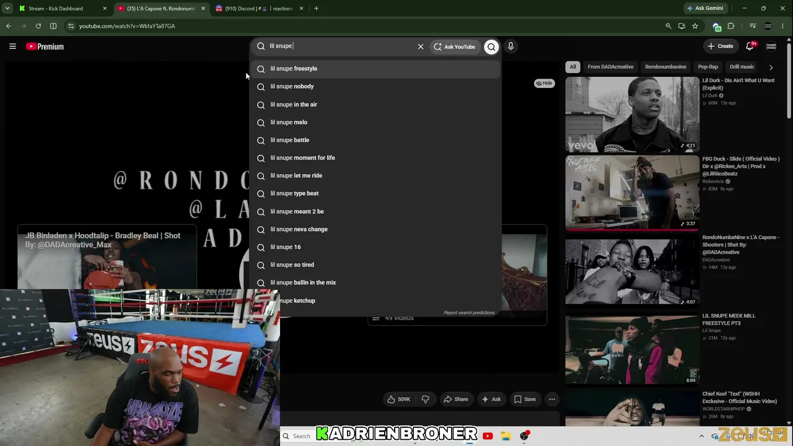This screenshot has height=446, width=793.
Task: Bookmark this page with the star icon
Action: pyautogui.click(x=695, y=26)
